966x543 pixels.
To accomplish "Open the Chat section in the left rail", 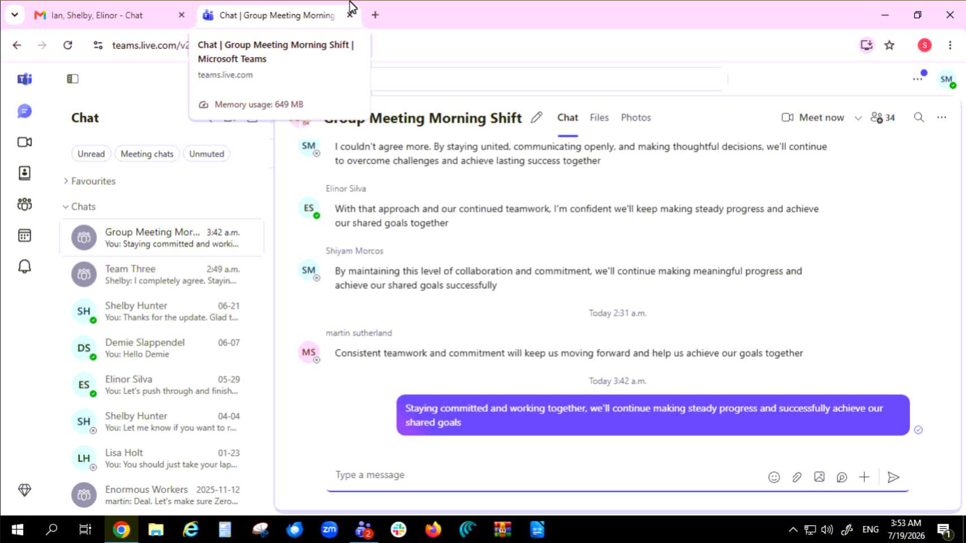I will point(24,111).
